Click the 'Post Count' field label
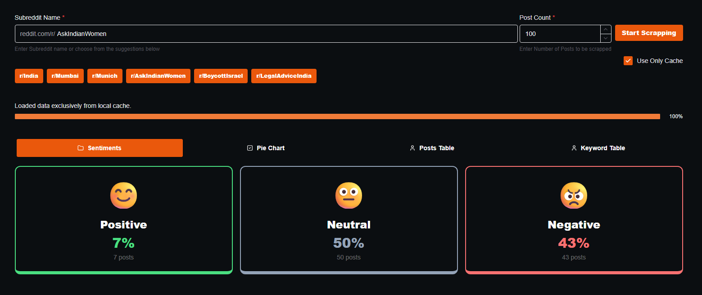 pos(535,18)
